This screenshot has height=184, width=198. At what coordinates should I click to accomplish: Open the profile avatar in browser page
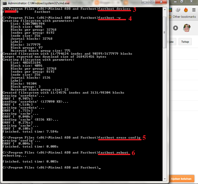point(187,28)
